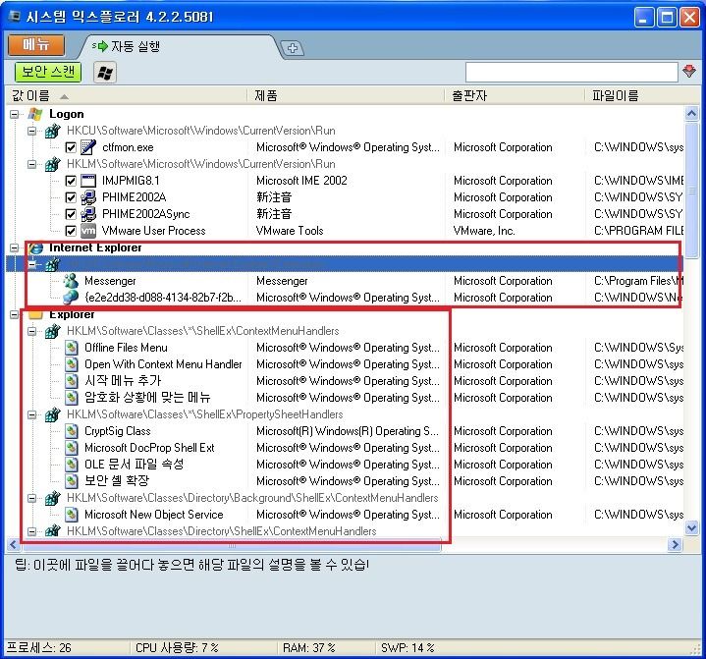The image size is (706, 659).
Task: Select the Messenger row text
Action: [x=110, y=281]
